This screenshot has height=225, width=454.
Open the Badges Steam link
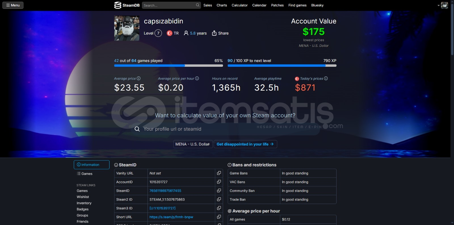point(83,209)
